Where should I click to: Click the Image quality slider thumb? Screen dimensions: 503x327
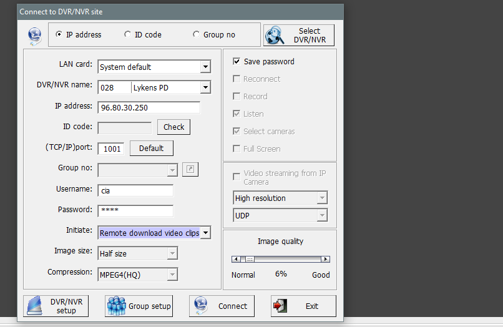coord(250,259)
